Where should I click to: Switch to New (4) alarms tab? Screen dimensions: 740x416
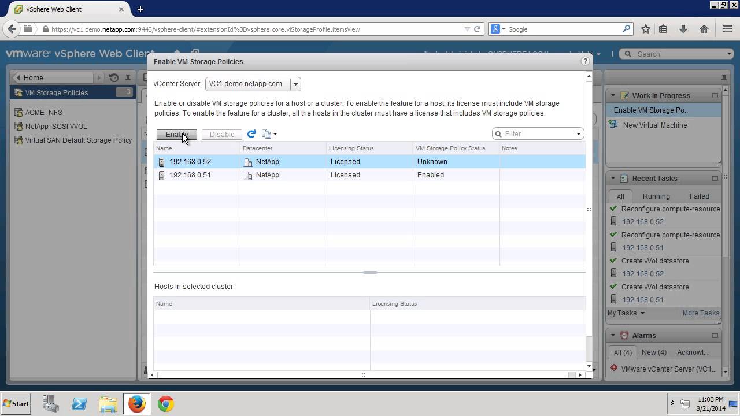pos(654,352)
